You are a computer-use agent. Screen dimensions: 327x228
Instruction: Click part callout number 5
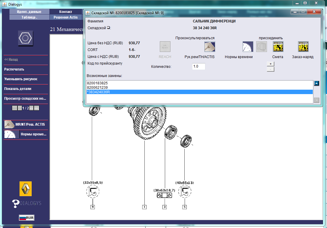point(185,207)
